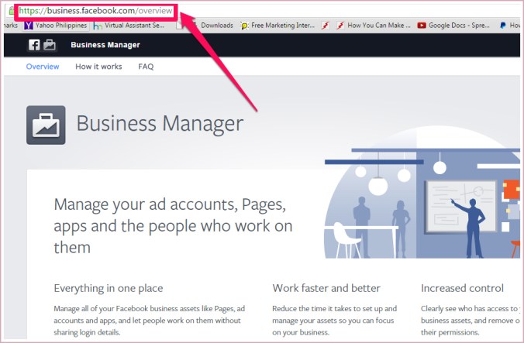Select the Overview tab
Image resolution: width=524 pixels, height=343 pixels.
[x=43, y=67]
